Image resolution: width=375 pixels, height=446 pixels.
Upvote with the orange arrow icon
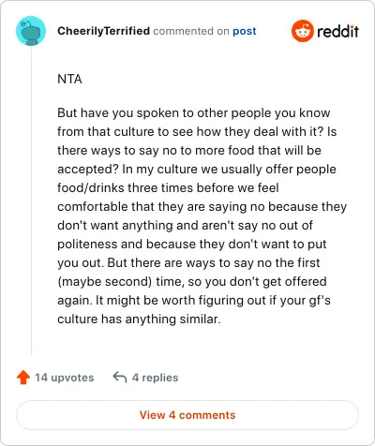pos(23,378)
